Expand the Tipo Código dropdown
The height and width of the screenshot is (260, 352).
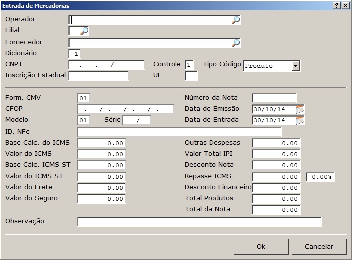pyautogui.click(x=295, y=66)
